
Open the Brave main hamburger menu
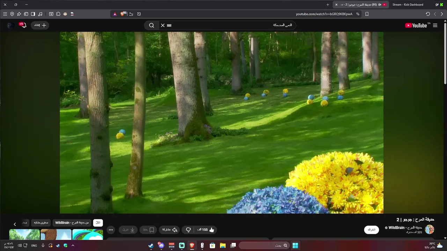click(5, 14)
